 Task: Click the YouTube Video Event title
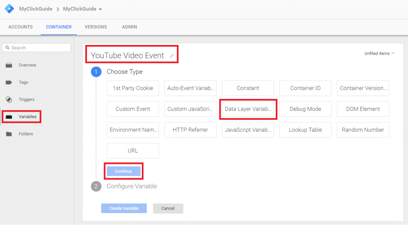tap(127, 55)
